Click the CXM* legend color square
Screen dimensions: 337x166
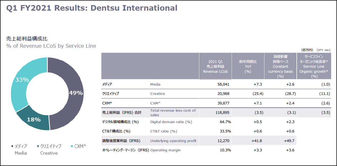tap(72, 146)
